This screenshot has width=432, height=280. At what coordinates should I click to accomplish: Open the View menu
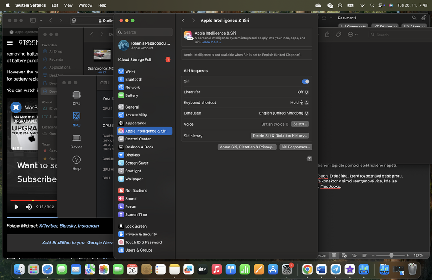click(x=68, y=5)
